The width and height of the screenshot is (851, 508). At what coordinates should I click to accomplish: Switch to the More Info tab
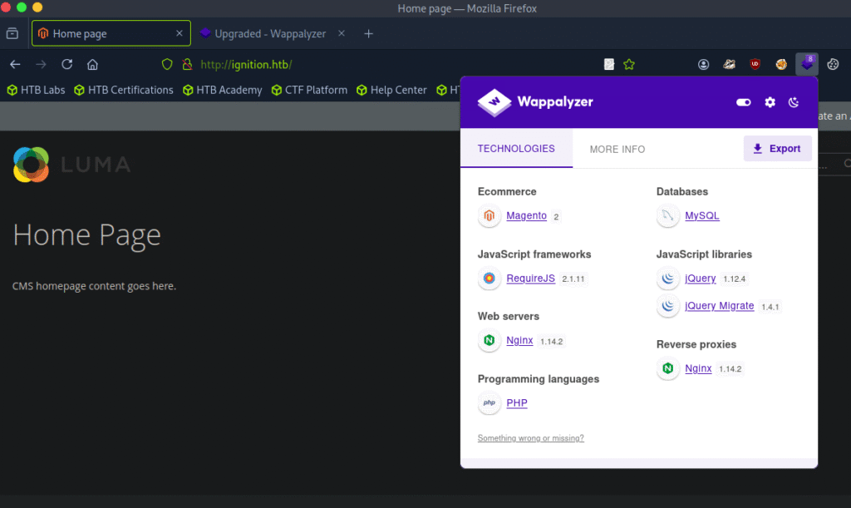(x=617, y=149)
